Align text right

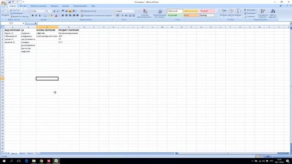70,15
